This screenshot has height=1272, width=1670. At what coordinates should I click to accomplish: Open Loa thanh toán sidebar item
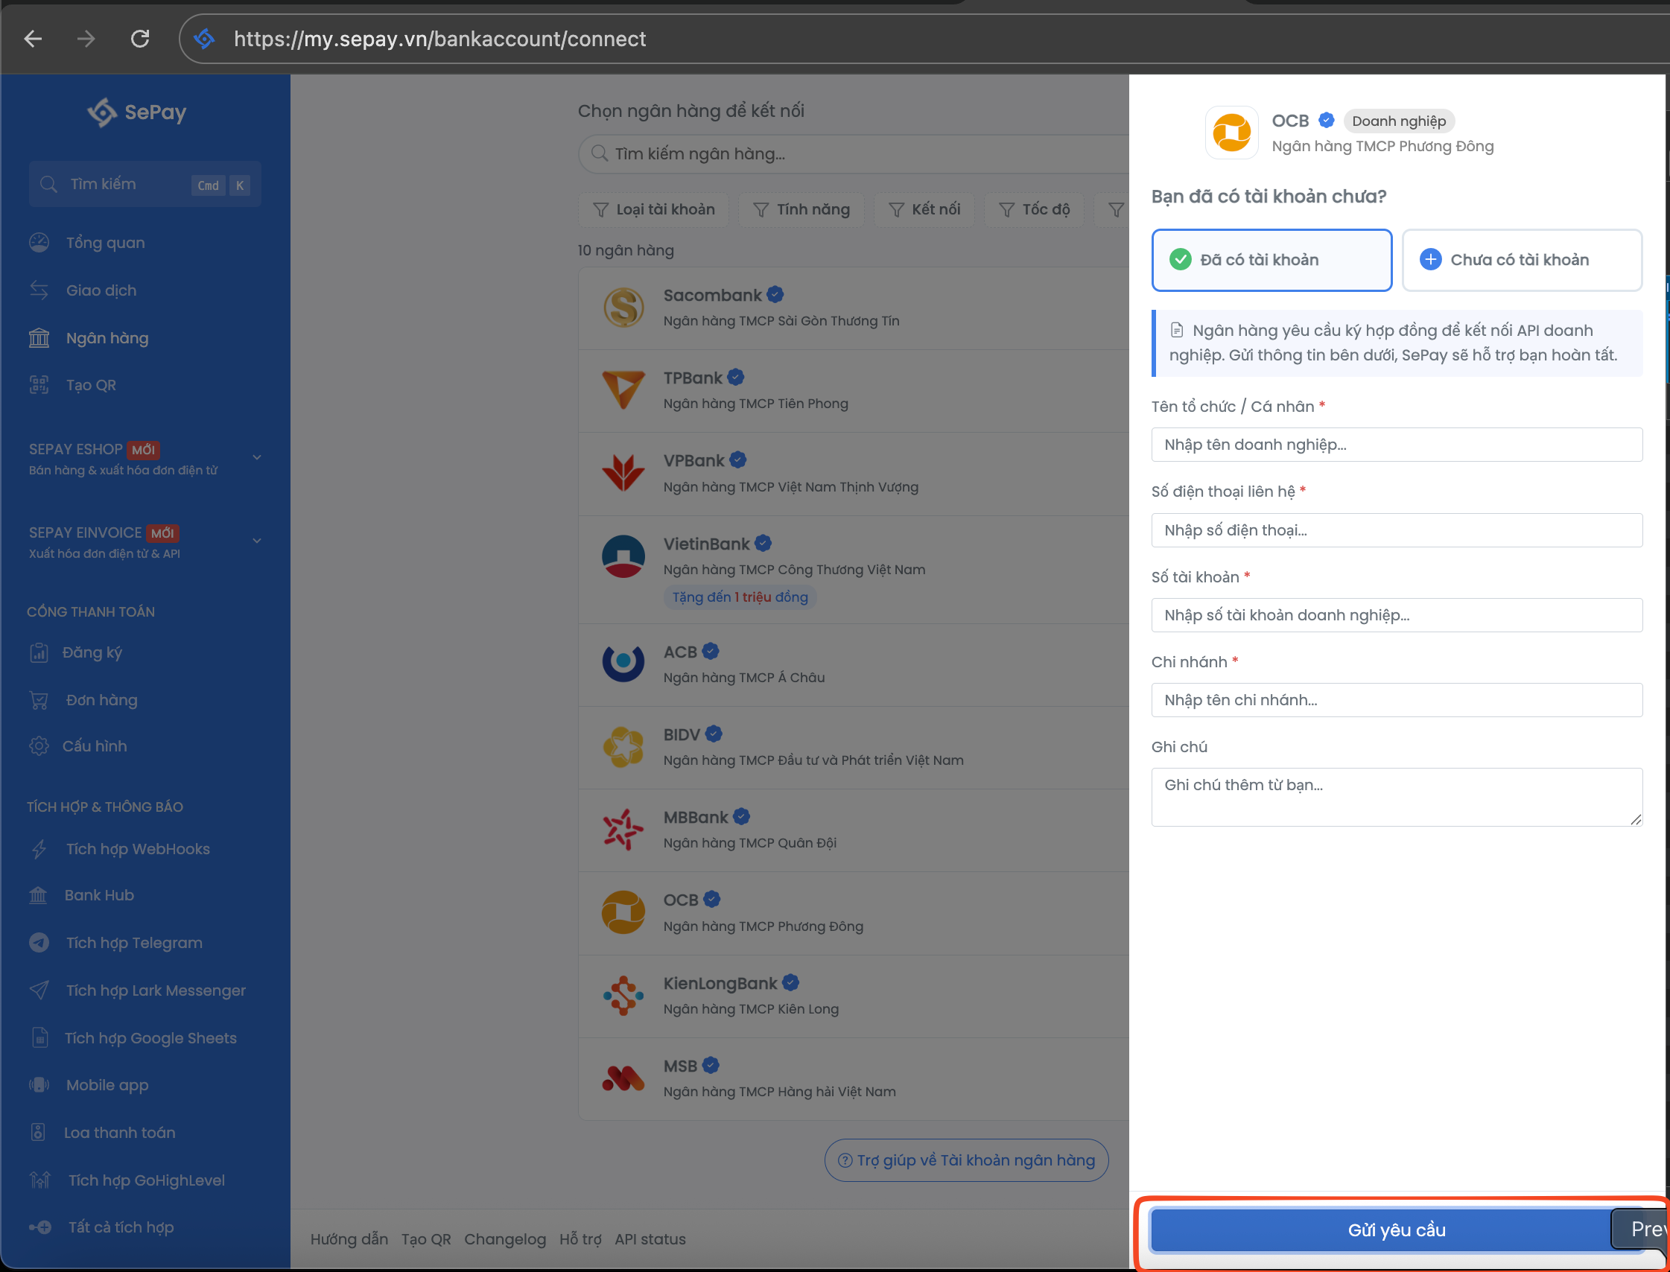click(121, 1133)
